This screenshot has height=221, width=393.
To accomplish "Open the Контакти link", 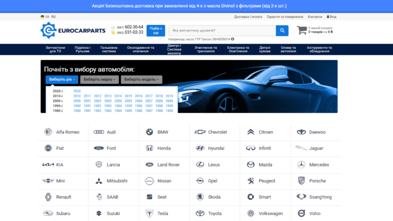I will click(x=315, y=17).
